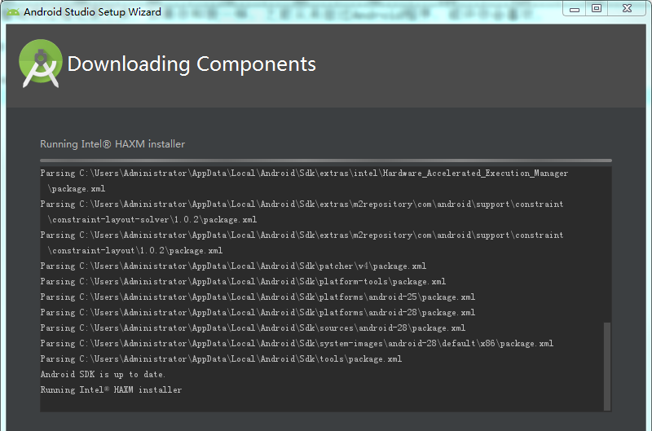Screen dimensions: 652x431
Task: Select the platforms android-28 log entry
Action: tap(258, 313)
